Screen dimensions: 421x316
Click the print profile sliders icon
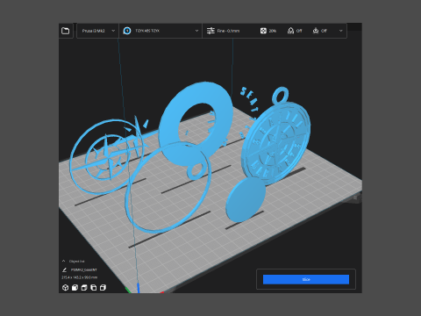[210, 31]
